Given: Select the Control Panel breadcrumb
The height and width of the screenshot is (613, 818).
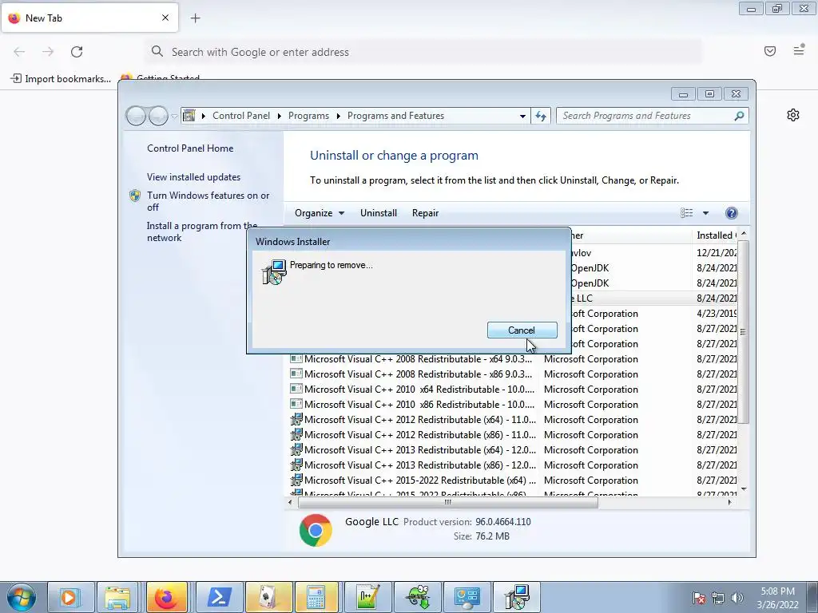Looking at the screenshot, I should coord(241,116).
